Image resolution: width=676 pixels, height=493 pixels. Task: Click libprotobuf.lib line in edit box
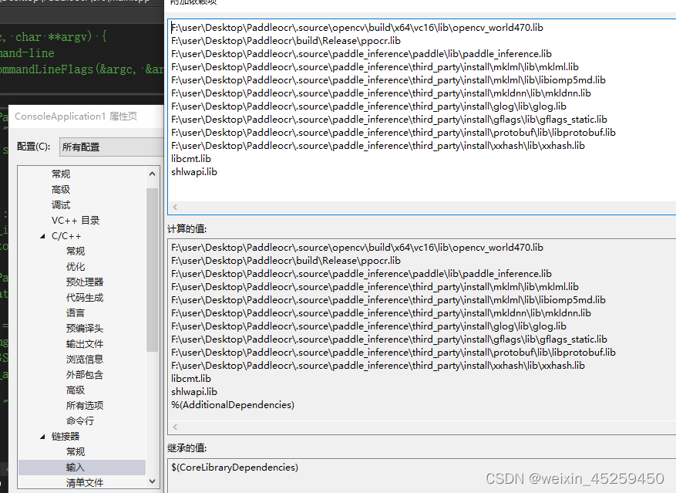click(x=393, y=133)
